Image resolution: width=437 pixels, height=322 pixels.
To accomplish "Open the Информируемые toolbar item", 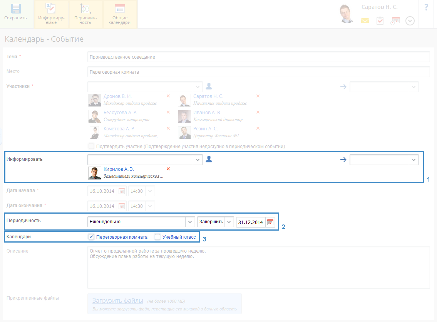I will pos(51,9).
